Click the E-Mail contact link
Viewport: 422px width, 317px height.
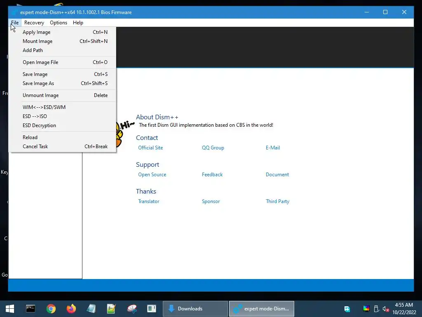coord(273,148)
